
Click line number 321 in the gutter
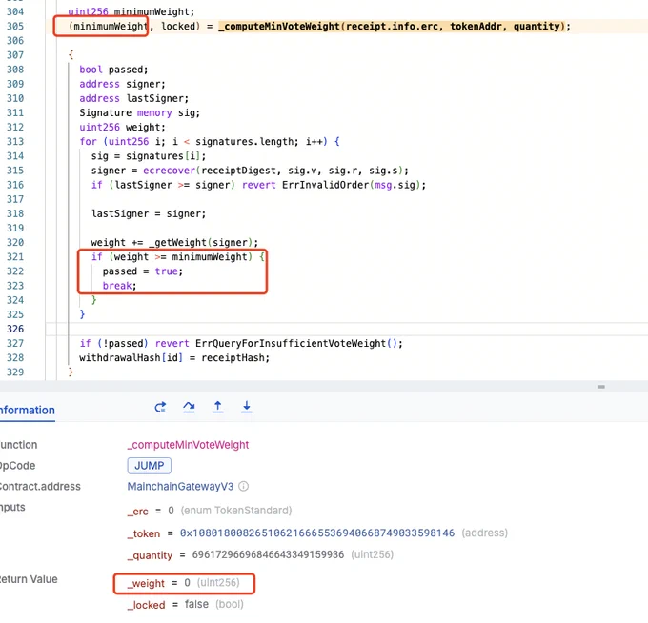pos(15,256)
